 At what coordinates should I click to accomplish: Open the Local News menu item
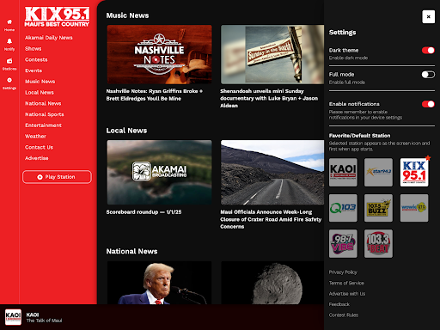point(40,93)
